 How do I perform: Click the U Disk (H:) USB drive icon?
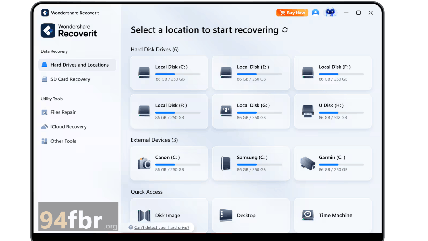click(x=308, y=111)
